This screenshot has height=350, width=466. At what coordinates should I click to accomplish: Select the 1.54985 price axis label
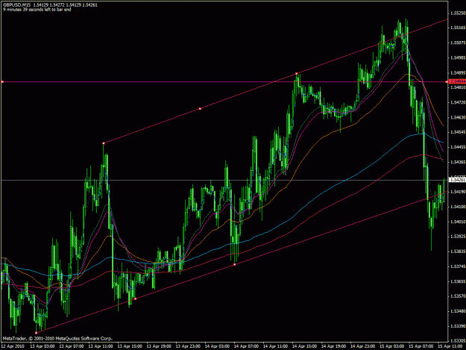coord(458,57)
